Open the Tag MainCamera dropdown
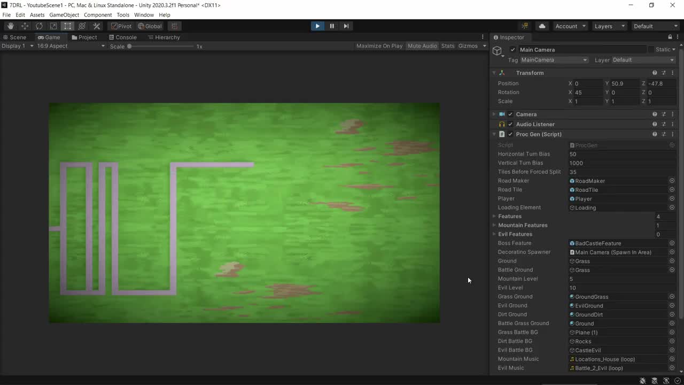This screenshot has width=684, height=385. (554, 60)
